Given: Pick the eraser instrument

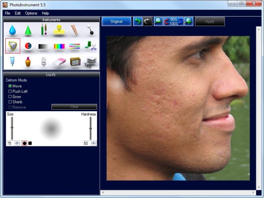Looking at the screenshot, I should pyautogui.click(x=59, y=62).
